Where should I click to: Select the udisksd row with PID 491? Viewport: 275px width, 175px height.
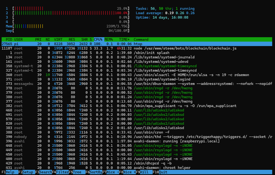pyautogui.click(x=137, y=115)
